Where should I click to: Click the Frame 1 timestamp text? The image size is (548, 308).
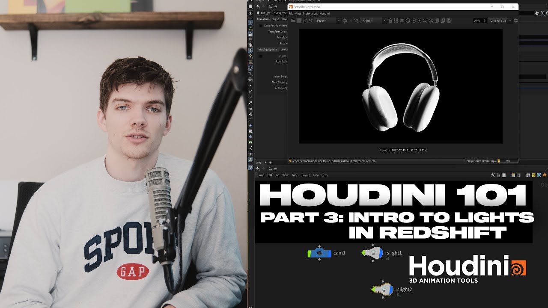pyautogui.click(x=403, y=150)
